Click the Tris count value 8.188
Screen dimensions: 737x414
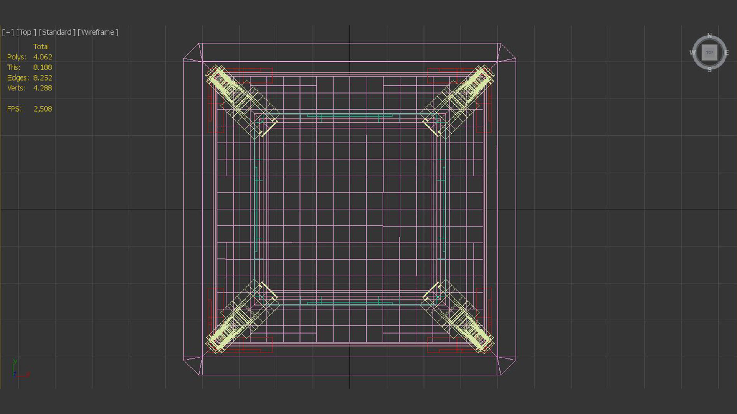coord(43,67)
